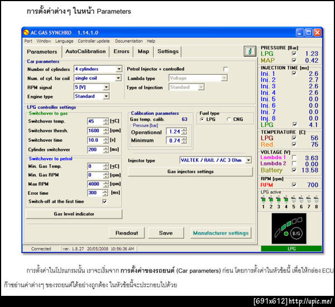Click LPG active injector icon 1

click(263, 199)
